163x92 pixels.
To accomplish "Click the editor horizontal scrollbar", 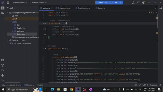I will click(x=93, y=82).
